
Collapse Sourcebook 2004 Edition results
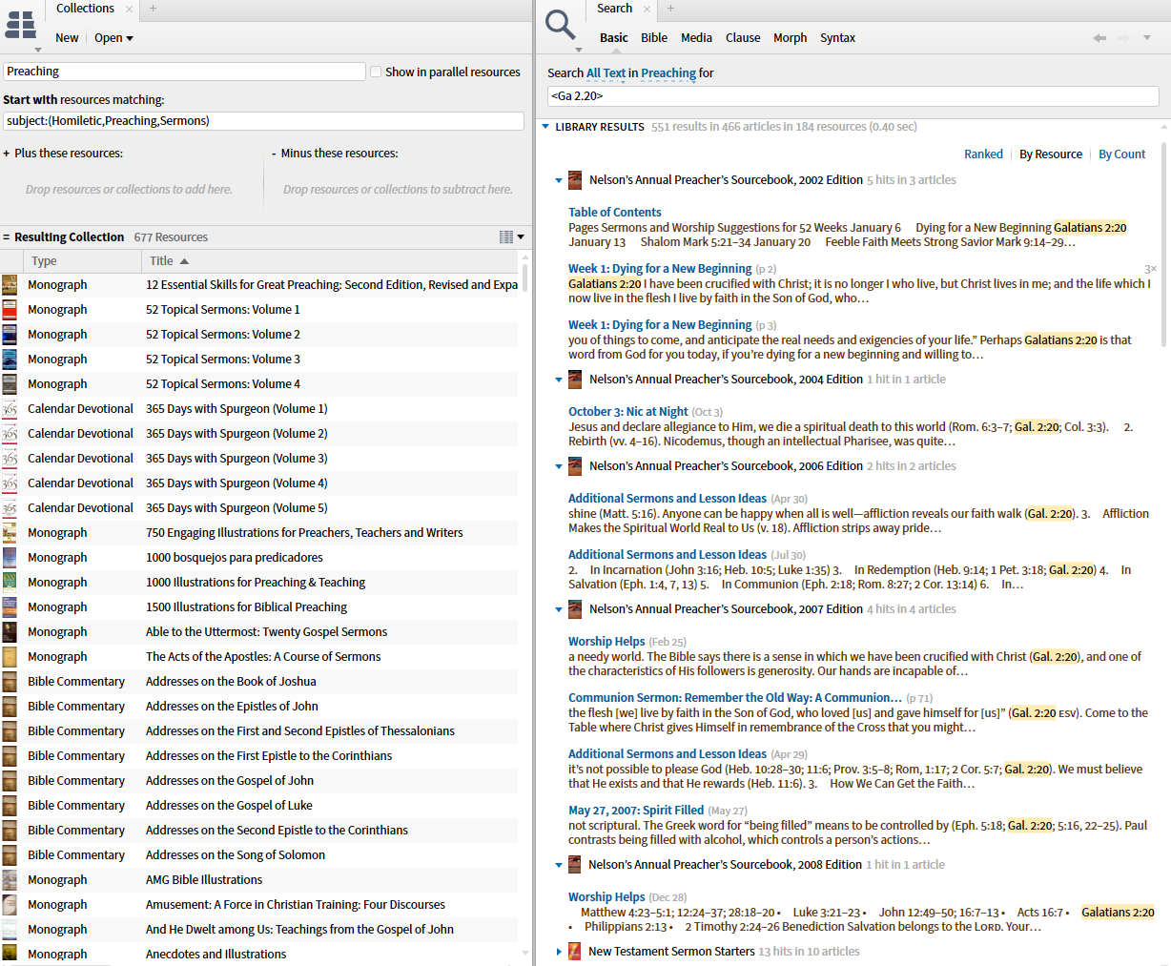point(559,380)
